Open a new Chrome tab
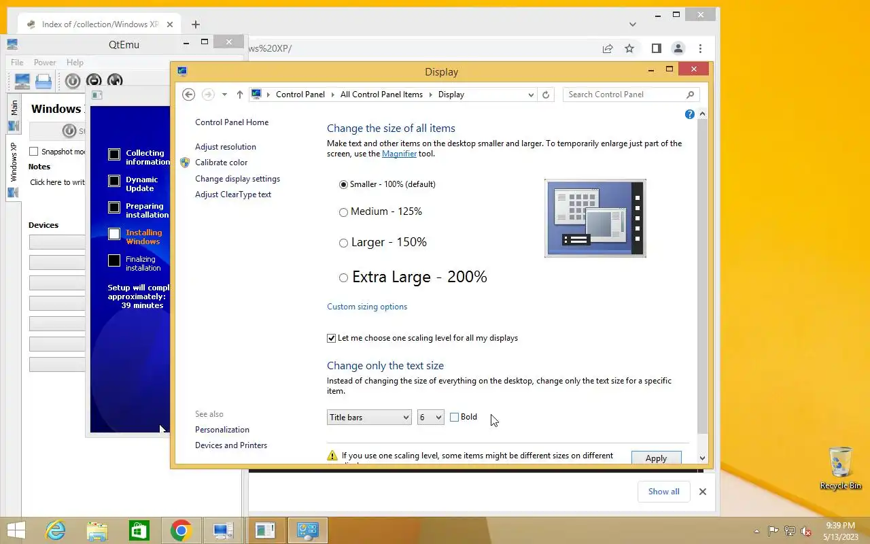 click(x=195, y=24)
